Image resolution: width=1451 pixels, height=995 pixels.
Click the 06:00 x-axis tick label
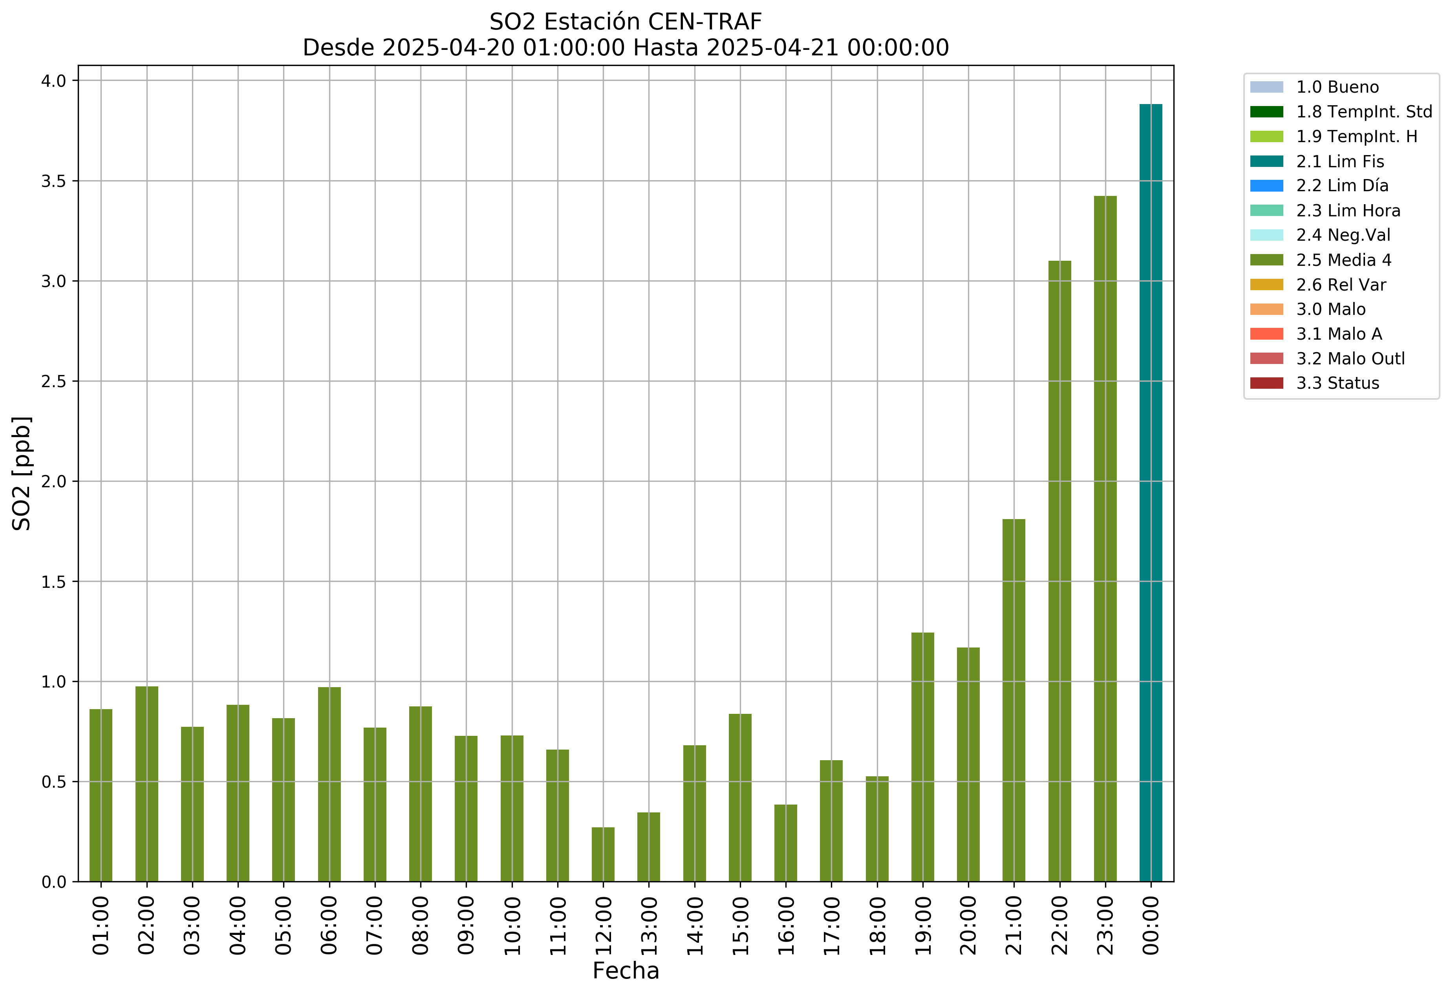coord(329,926)
